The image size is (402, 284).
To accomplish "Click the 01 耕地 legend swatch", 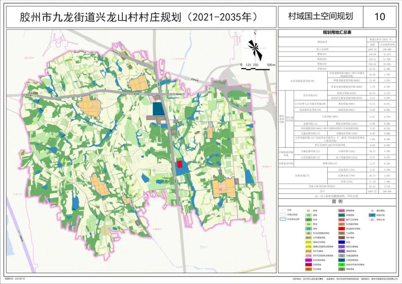I will click(309, 210).
